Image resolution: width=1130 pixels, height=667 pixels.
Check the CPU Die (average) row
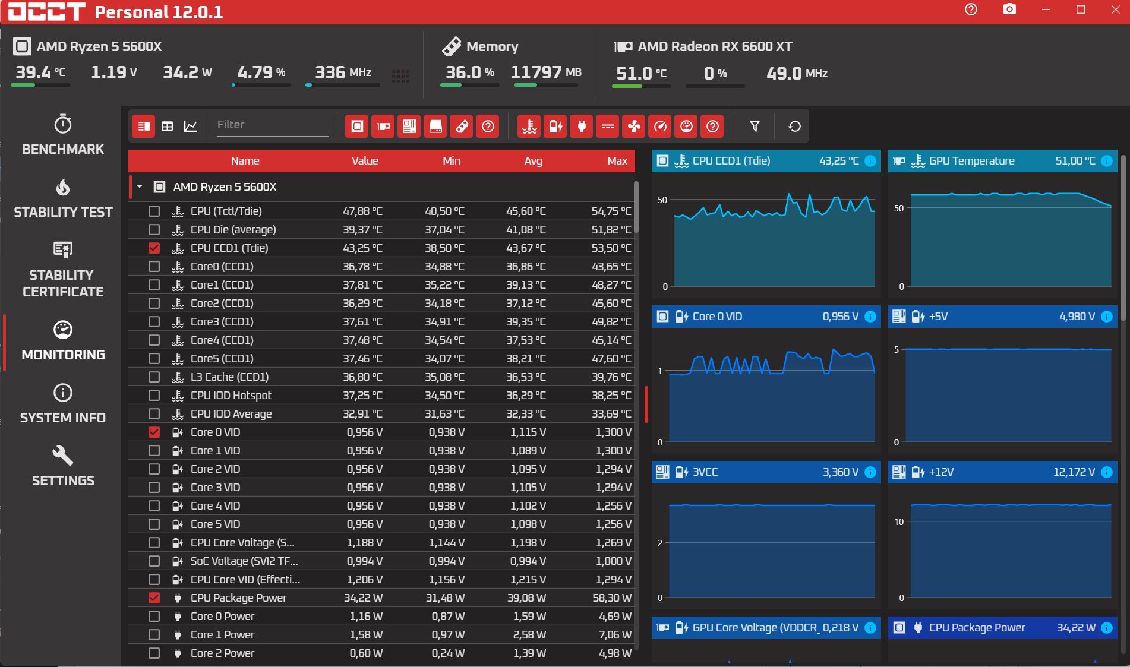click(154, 229)
